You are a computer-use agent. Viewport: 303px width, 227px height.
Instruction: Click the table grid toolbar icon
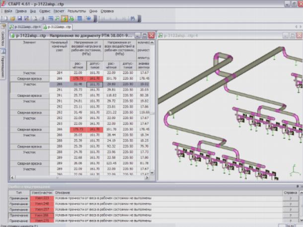[79, 18]
